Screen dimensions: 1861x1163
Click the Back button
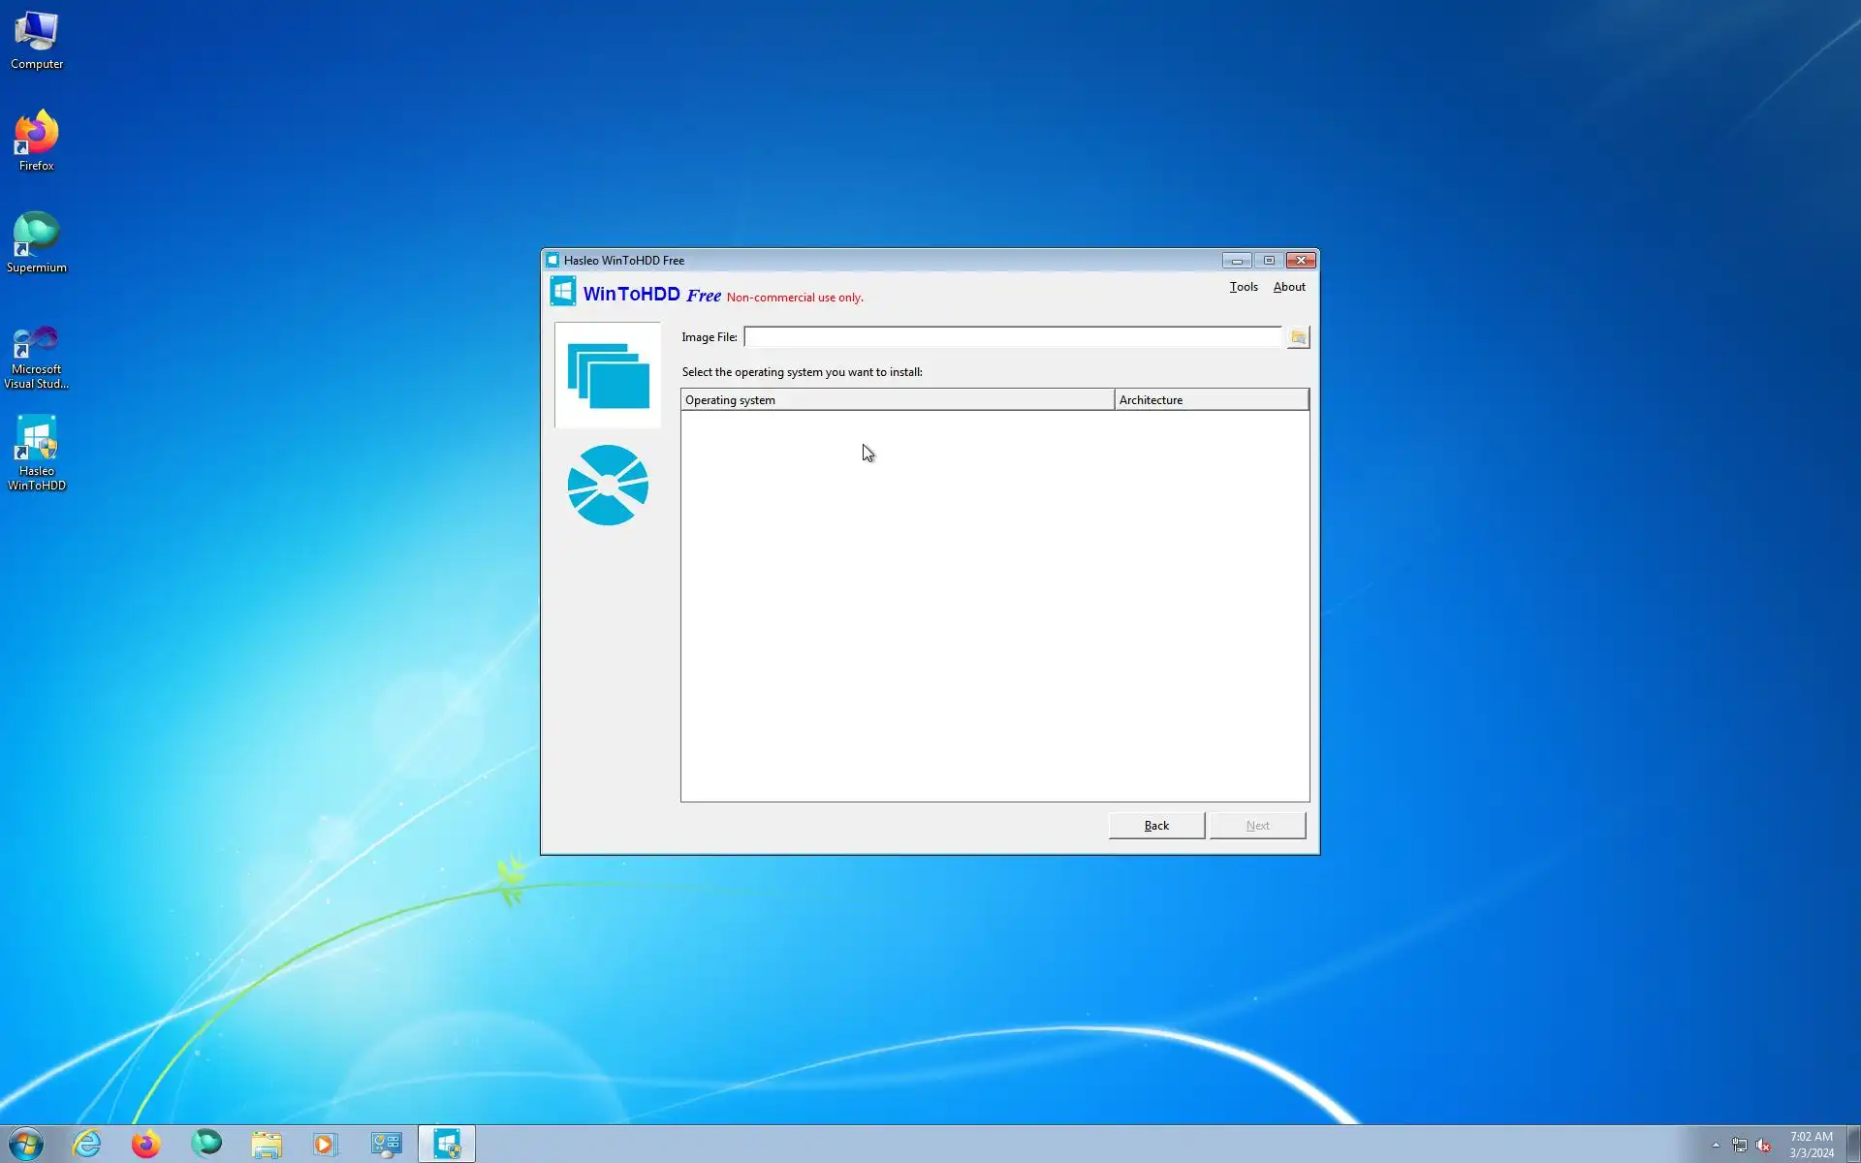point(1156,826)
